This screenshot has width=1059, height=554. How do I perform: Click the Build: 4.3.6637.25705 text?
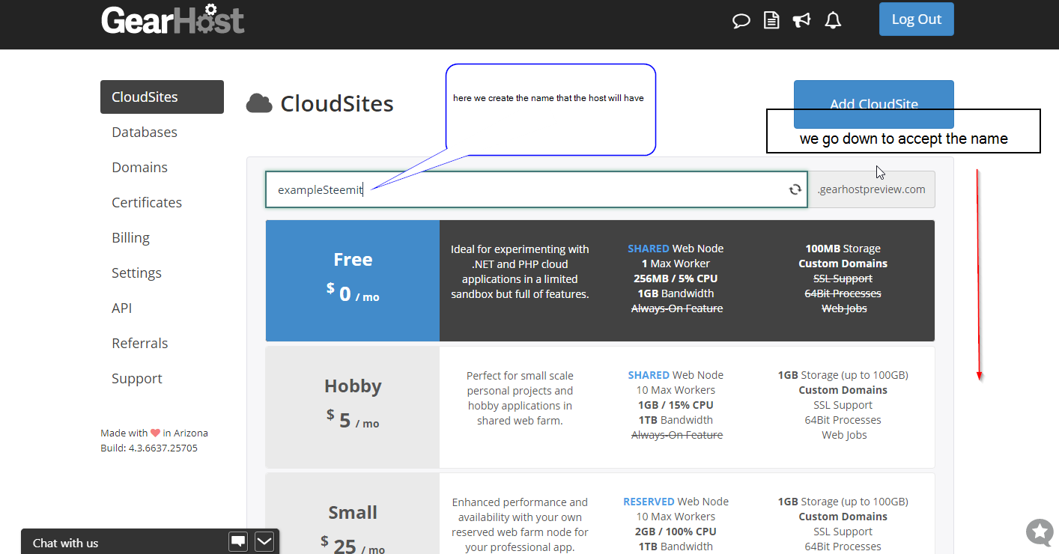[x=149, y=448]
